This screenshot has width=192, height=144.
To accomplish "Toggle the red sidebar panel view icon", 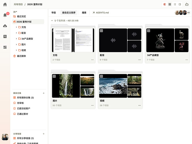I will pyautogui.click(x=165, y=4).
